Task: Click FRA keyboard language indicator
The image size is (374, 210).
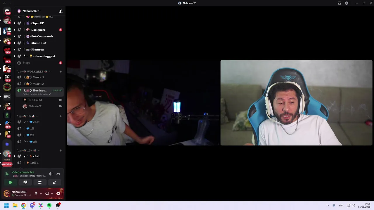Action: click(x=341, y=205)
